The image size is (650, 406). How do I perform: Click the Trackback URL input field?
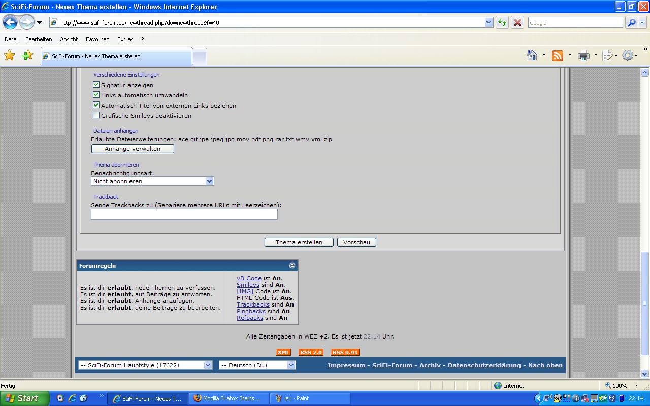click(184, 214)
